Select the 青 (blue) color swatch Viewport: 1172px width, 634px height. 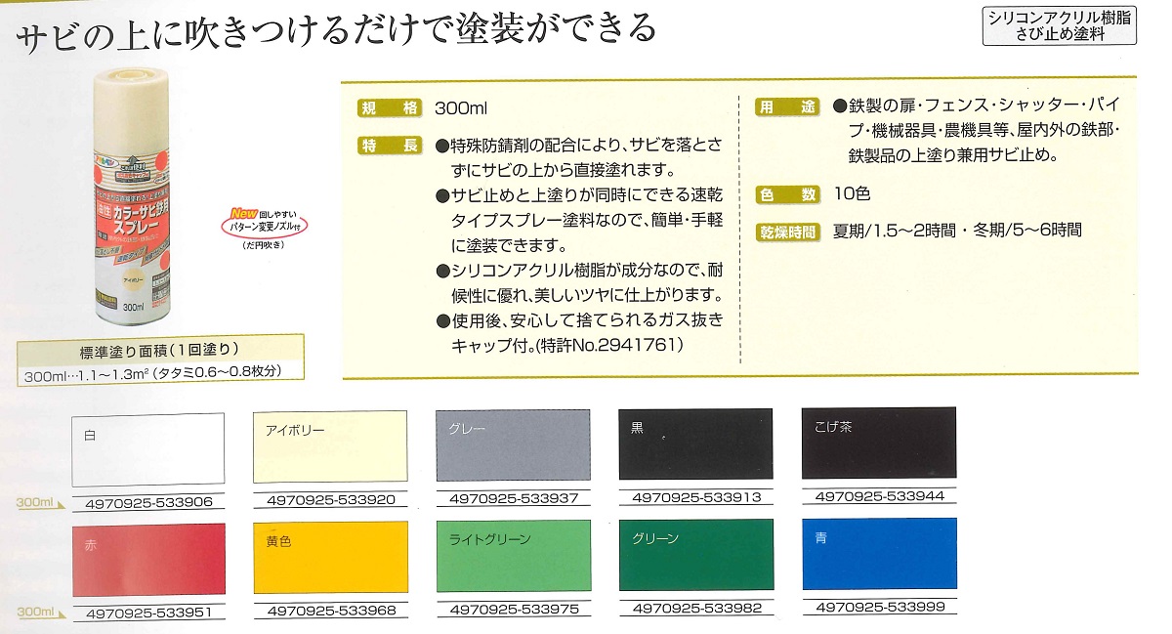pos(876,557)
